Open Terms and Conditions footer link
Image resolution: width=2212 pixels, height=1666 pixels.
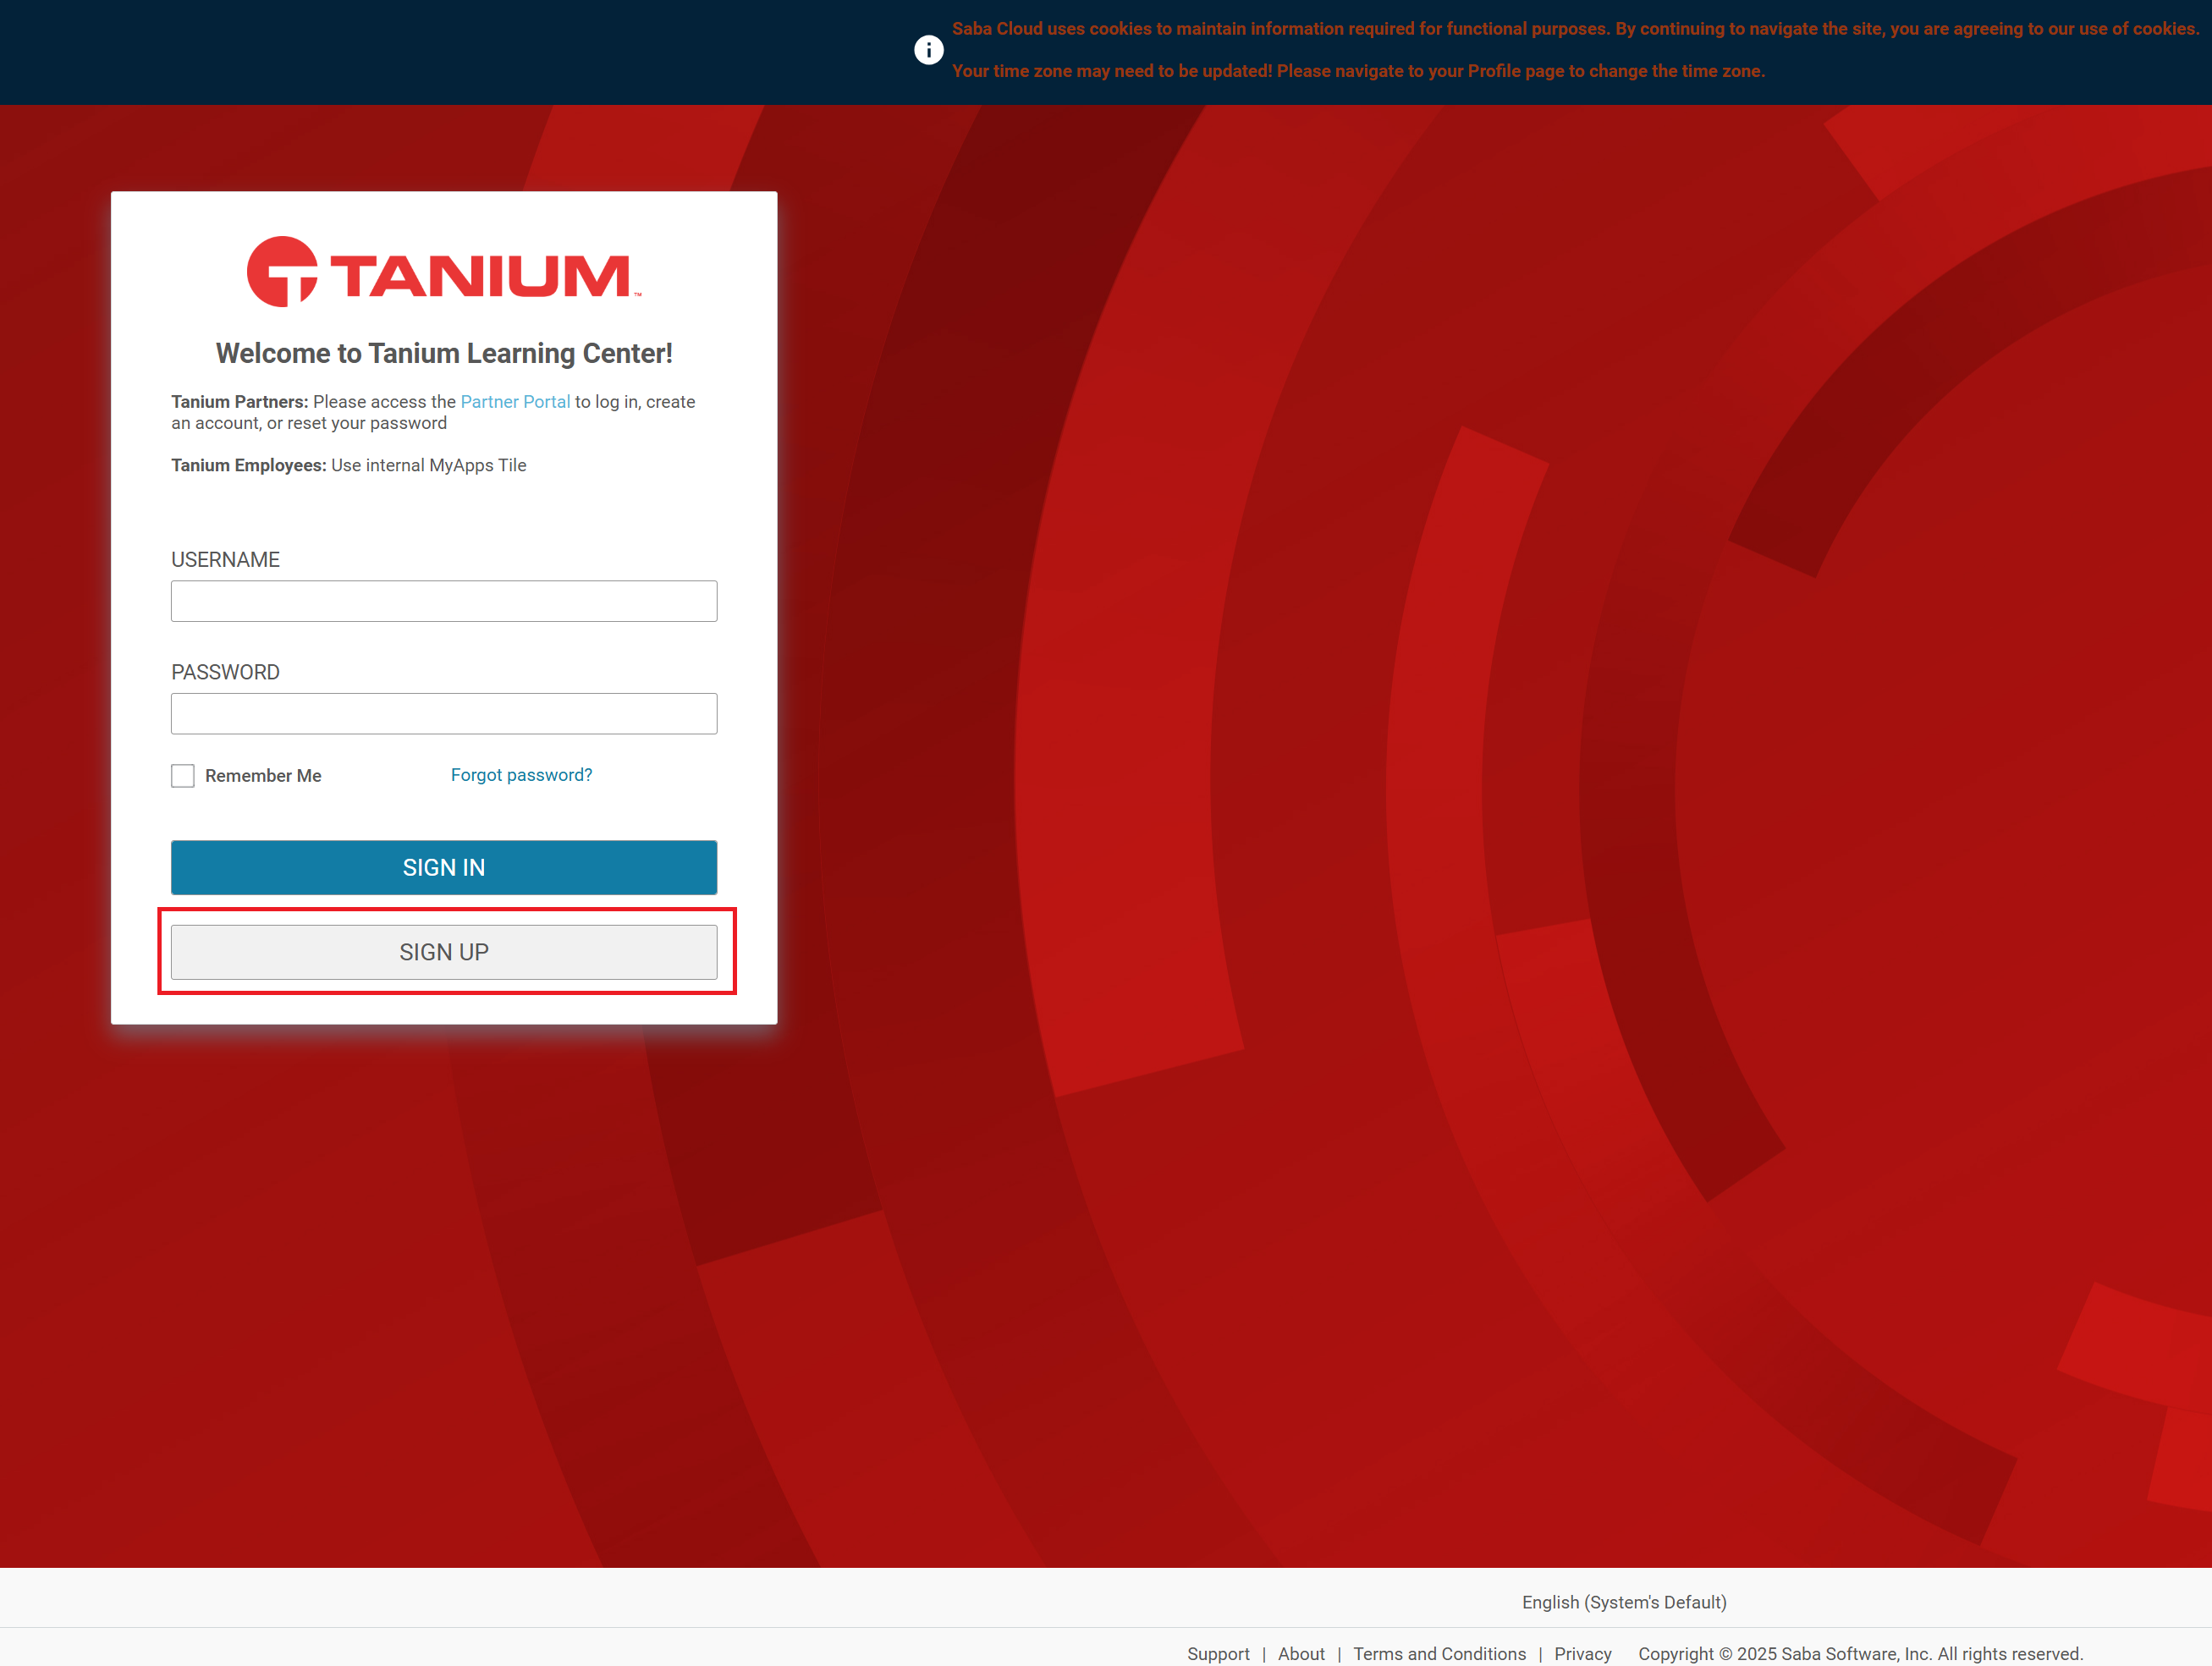coord(1439,1654)
